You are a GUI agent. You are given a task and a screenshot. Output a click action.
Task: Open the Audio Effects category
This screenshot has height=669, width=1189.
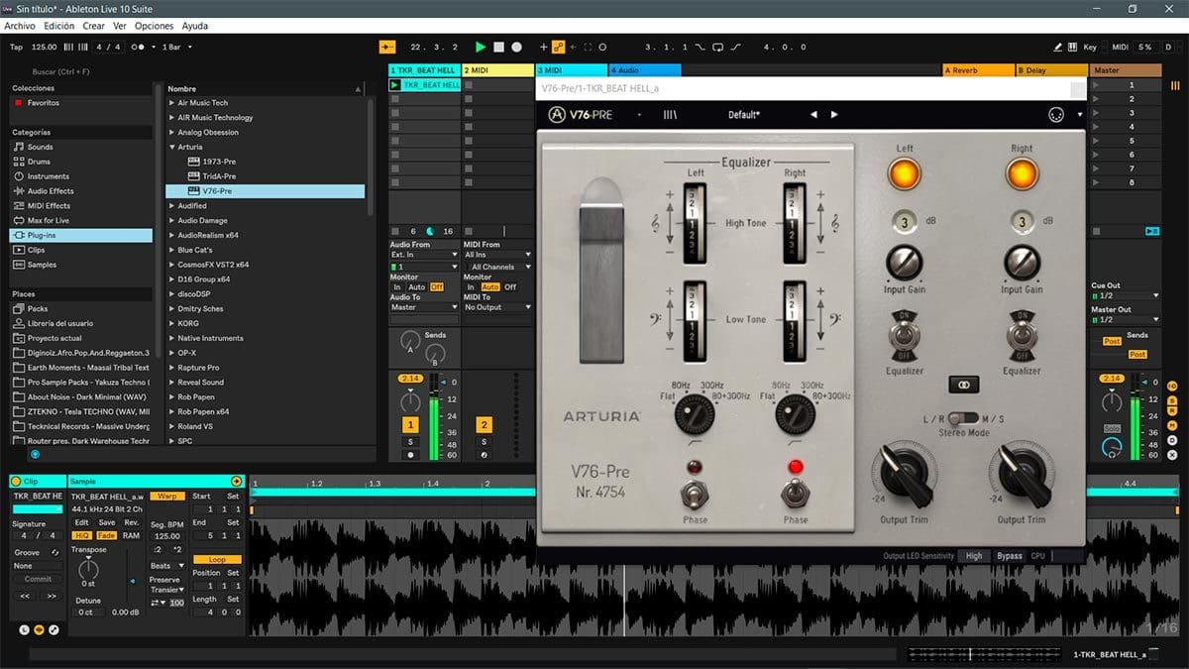pyautogui.click(x=51, y=191)
